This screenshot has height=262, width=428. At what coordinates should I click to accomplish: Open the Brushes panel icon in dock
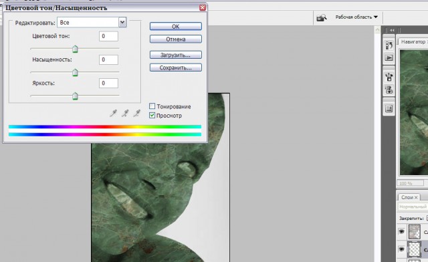point(389,77)
